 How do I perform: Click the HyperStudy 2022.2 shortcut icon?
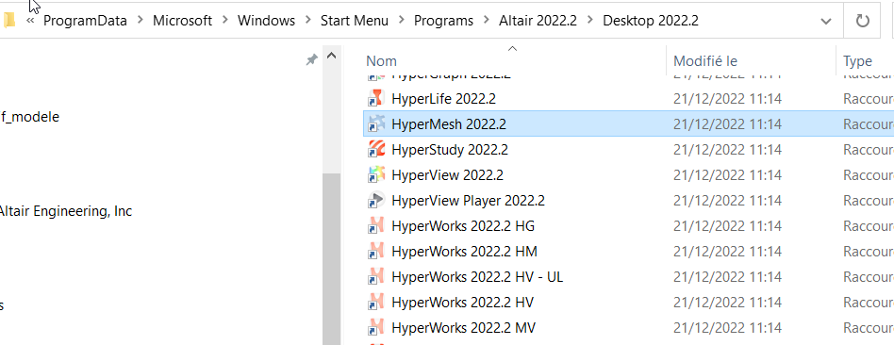375,149
